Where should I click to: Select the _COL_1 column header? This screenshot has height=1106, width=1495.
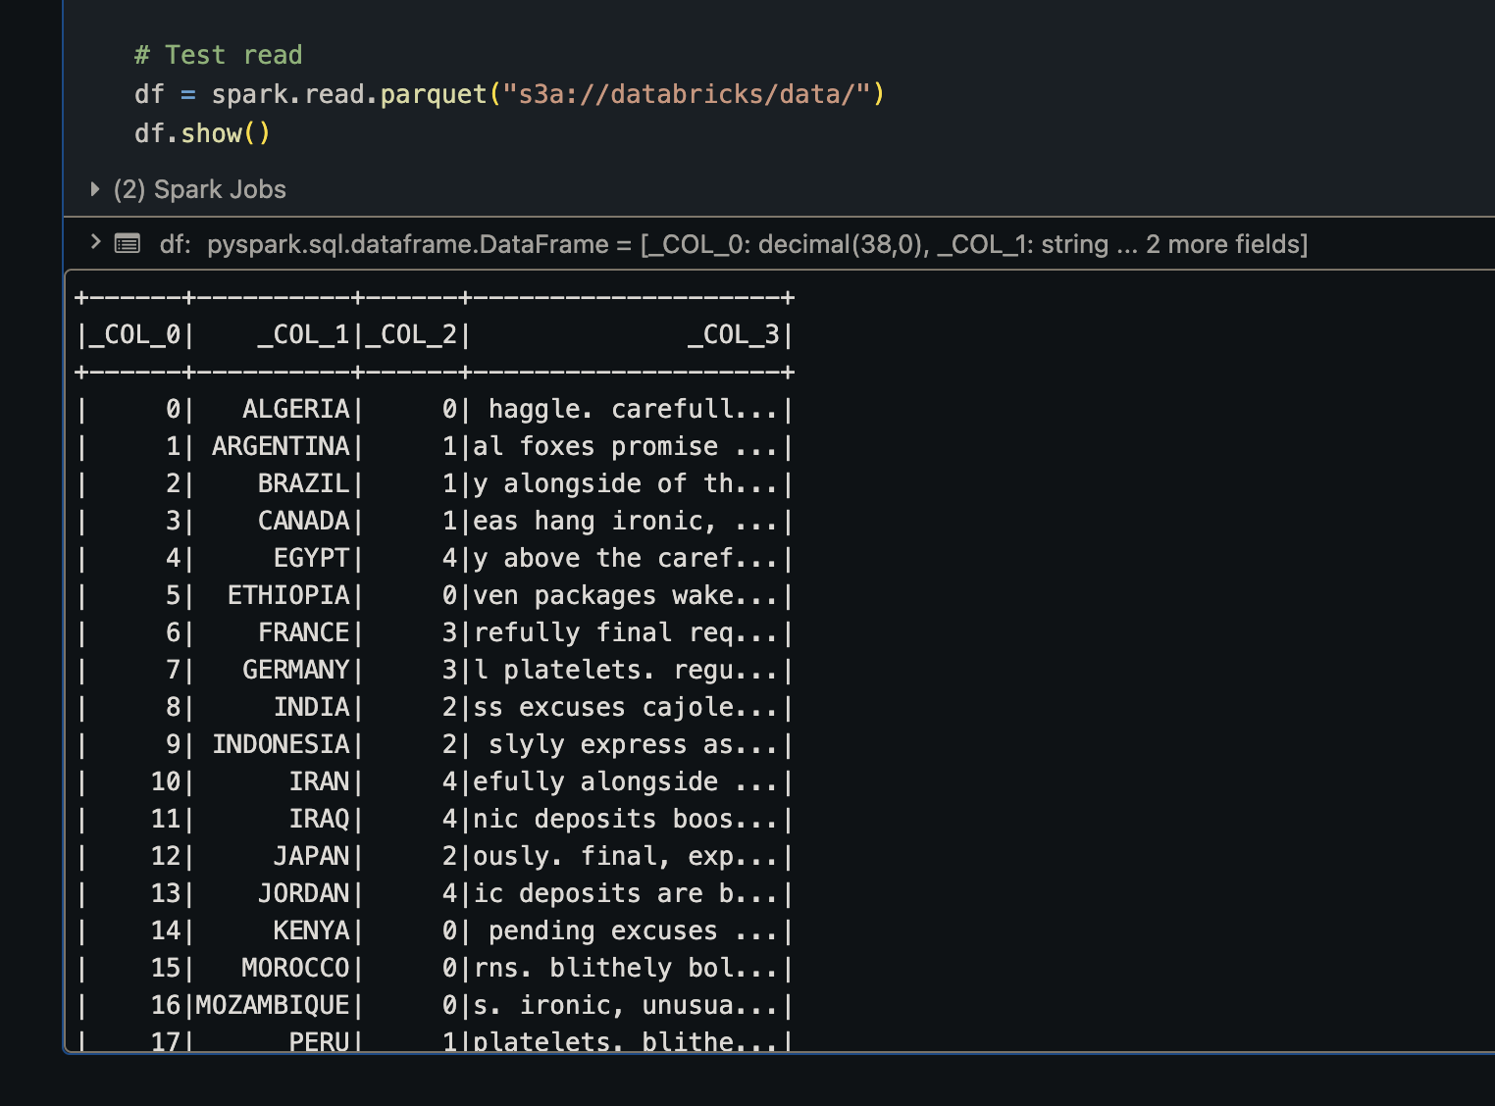click(304, 333)
